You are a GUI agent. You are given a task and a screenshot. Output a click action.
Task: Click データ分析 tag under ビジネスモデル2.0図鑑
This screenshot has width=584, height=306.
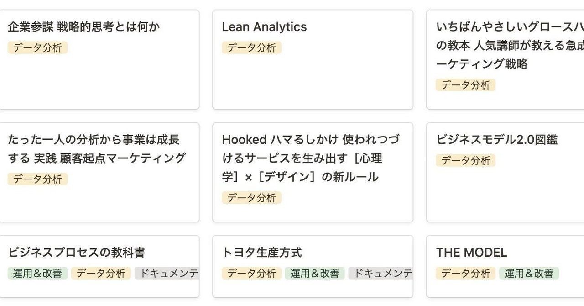(x=465, y=161)
